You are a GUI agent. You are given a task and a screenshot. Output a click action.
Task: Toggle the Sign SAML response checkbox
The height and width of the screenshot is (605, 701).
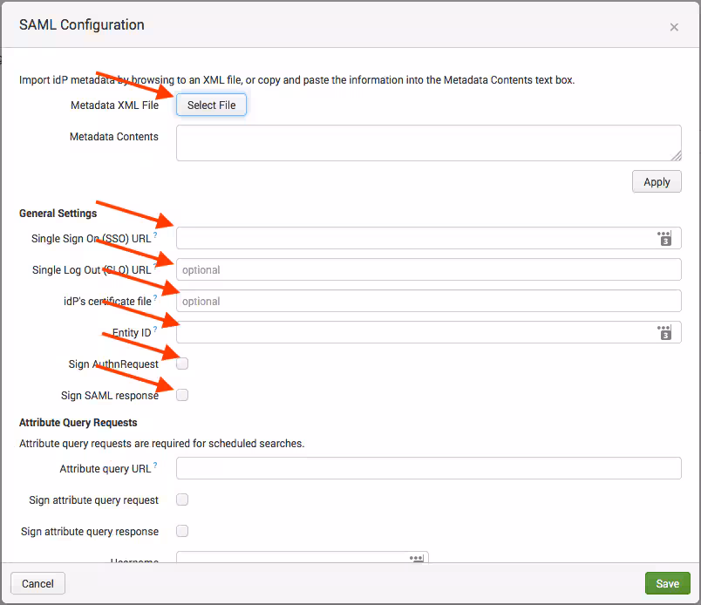click(x=181, y=395)
